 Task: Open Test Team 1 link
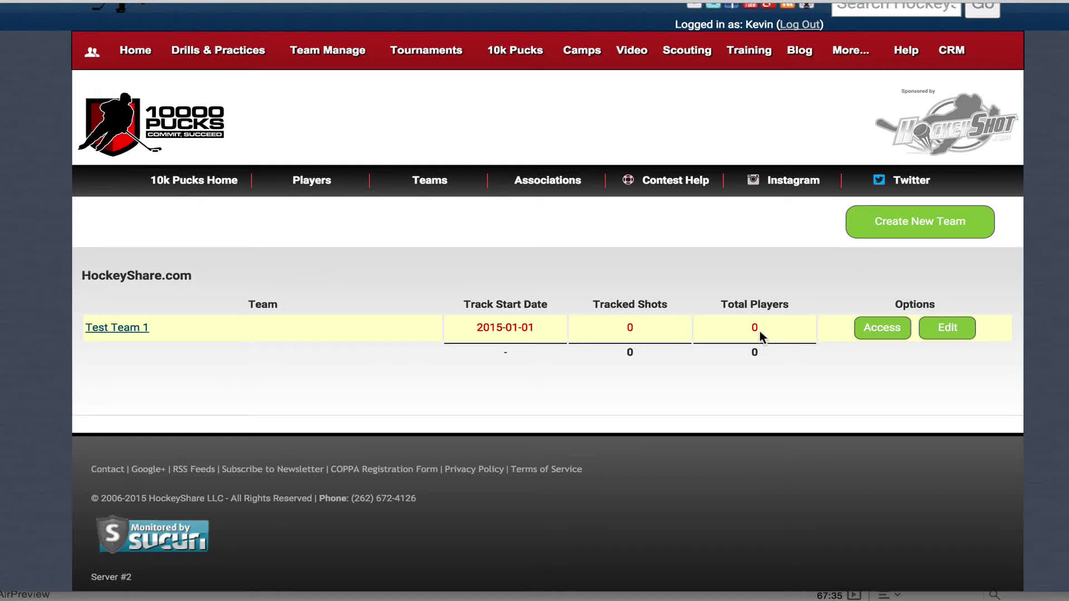coord(117,328)
